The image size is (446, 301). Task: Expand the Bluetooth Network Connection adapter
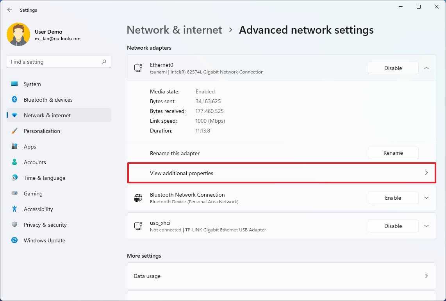point(426,198)
